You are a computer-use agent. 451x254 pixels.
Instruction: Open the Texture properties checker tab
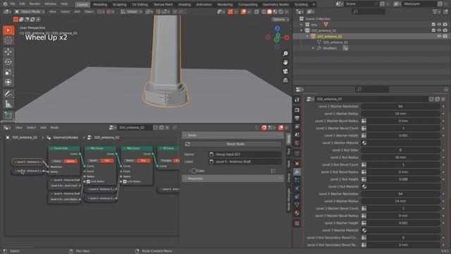tap(297, 223)
